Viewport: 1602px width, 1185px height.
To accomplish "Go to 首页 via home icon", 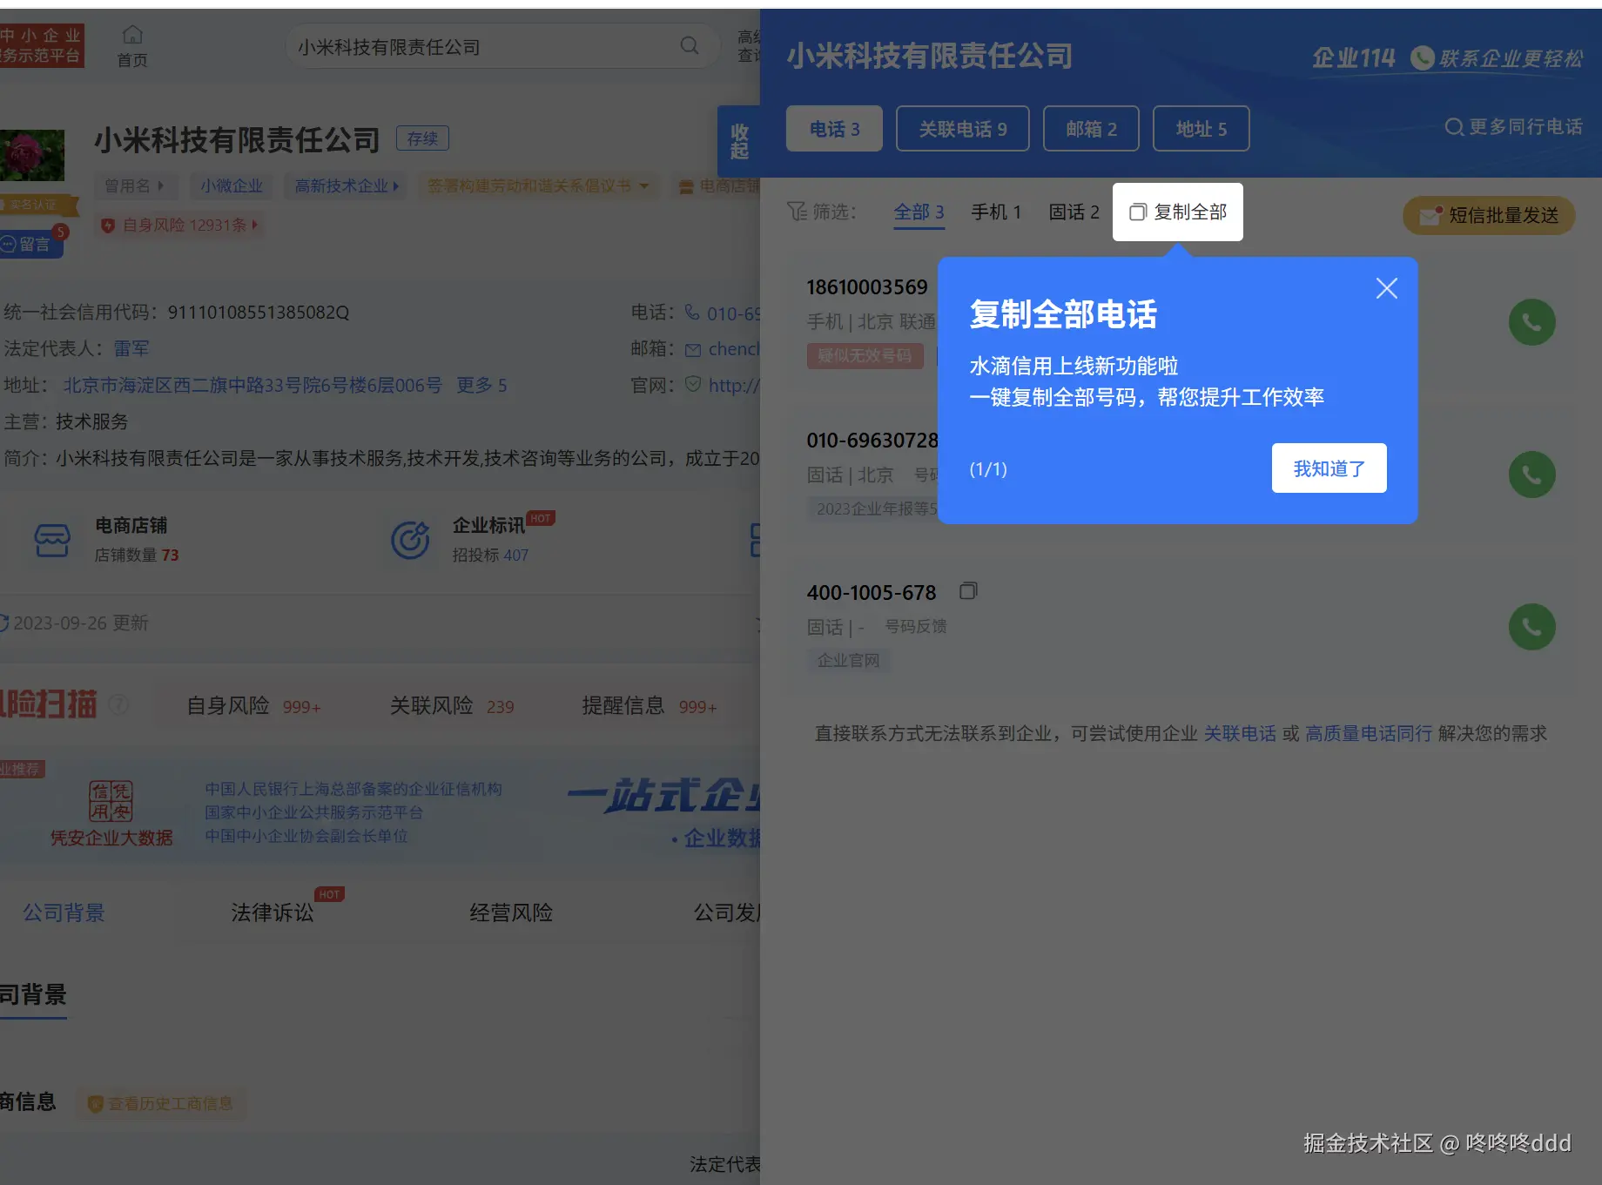I will tap(132, 46).
